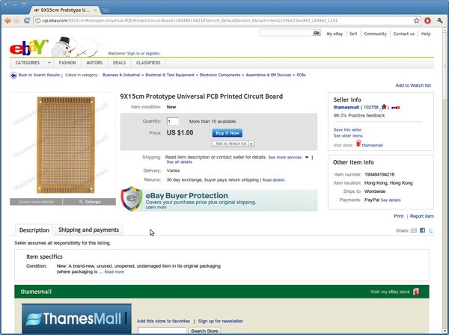This screenshot has height=335, width=449.
Task: Click the Back to Search Results arrow icon
Action: coord(13,76)
